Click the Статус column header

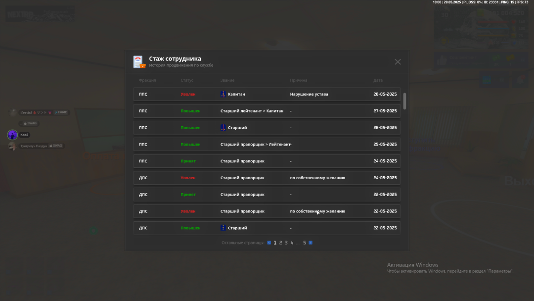pyautogui.click(x=187, y=80)
